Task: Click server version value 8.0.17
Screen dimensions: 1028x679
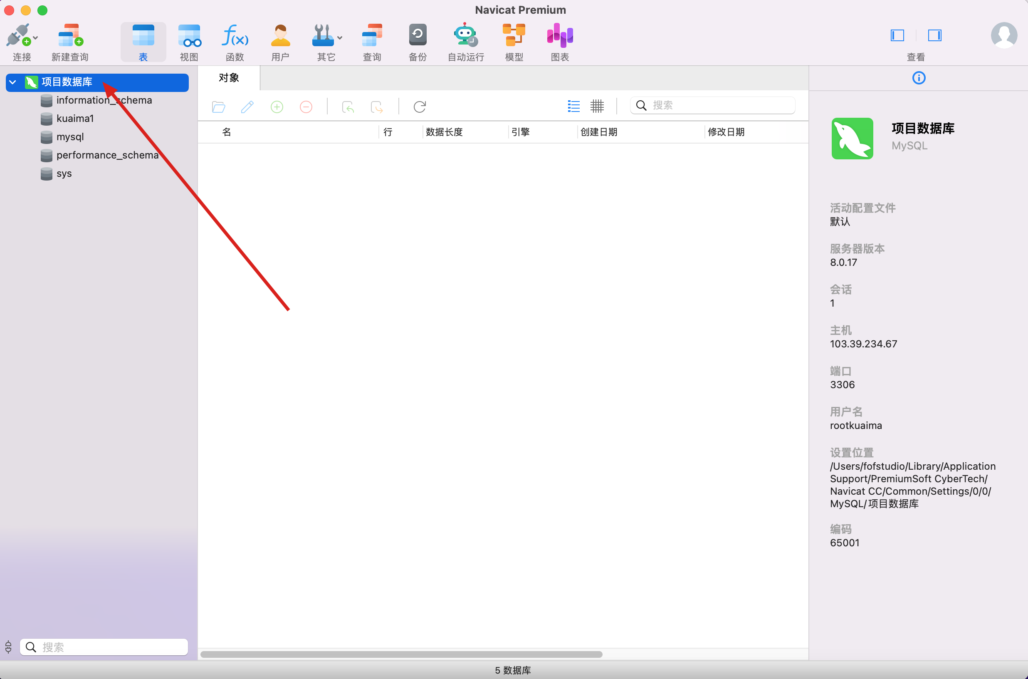Action: pos(843,263)
